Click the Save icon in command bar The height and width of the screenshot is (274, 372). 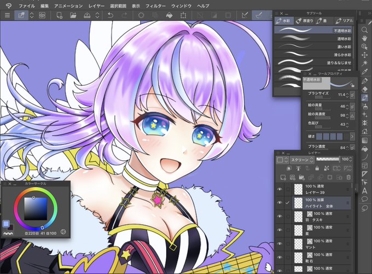pos(88,15)
